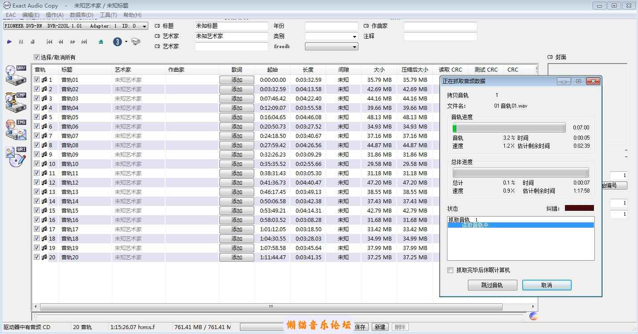Open the 工具(T) menu
The width and height of the screenshot is (638, 334).
108,15
